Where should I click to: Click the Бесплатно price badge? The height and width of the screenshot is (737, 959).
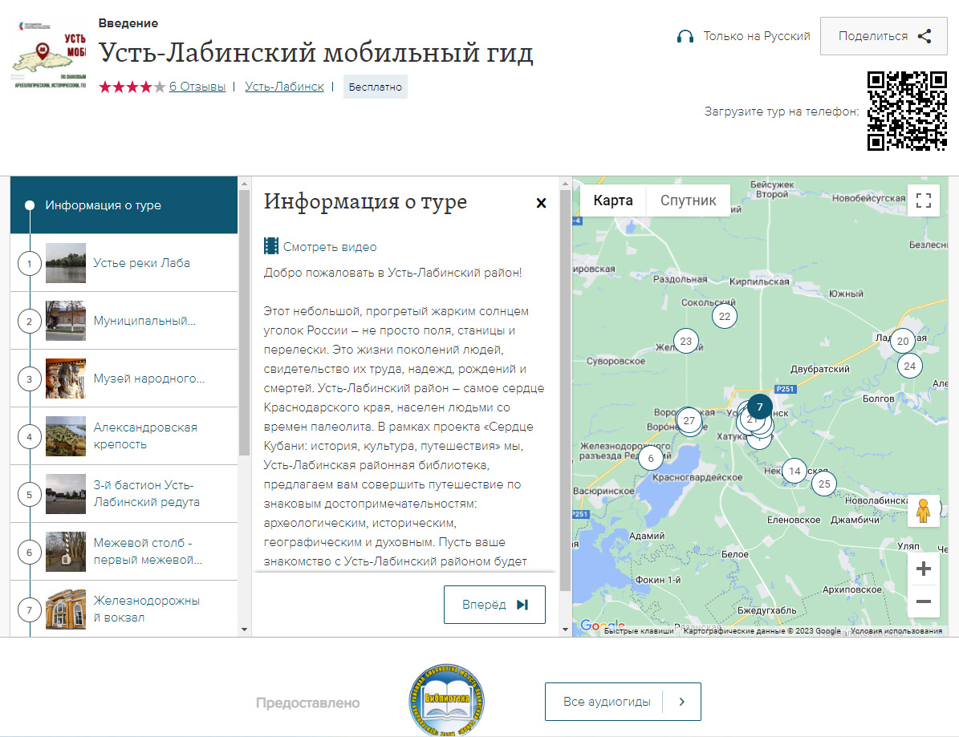pos(375,87)
